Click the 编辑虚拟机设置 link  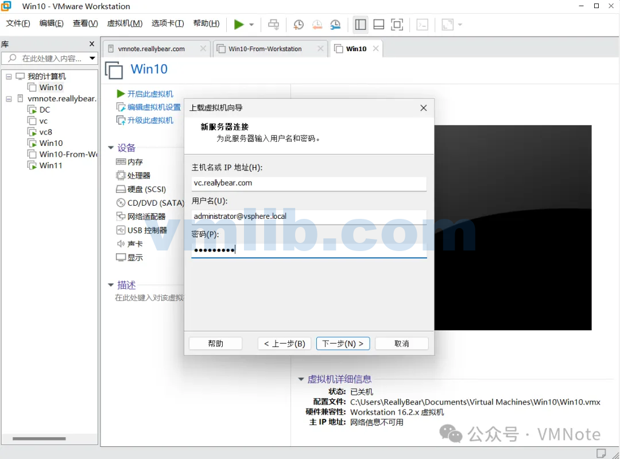tap(152, 107)
